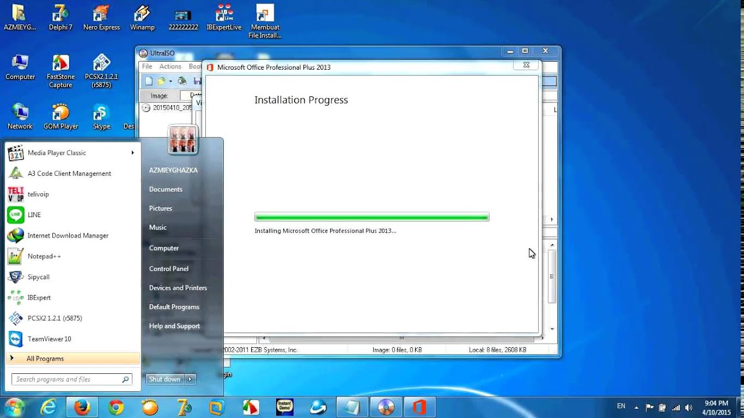Open Instant Demo from taskbar
The image size is (744, 418).
tap(284, 408)
